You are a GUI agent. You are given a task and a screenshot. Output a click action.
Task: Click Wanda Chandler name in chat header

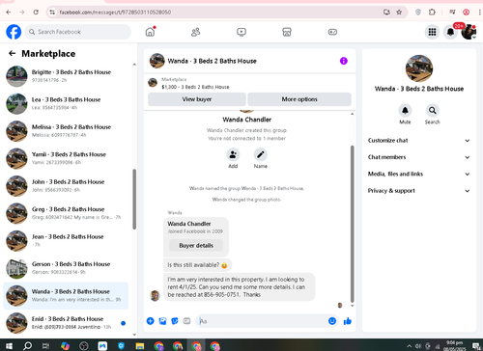pyautogui.click(x=246, y=120)
